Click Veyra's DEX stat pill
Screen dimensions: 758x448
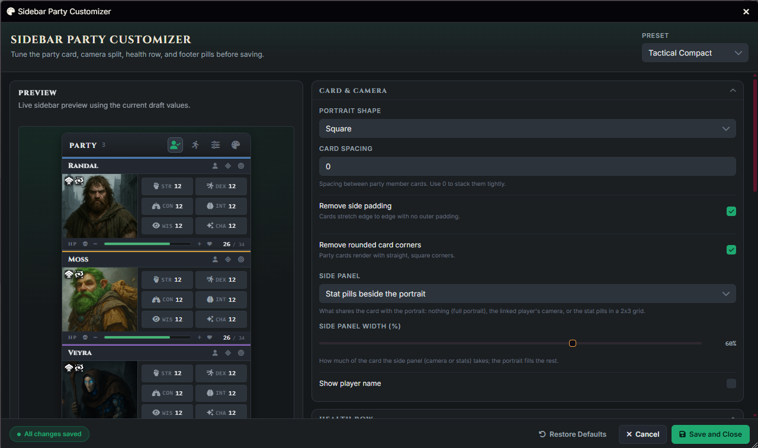click(x=221, y=373)
